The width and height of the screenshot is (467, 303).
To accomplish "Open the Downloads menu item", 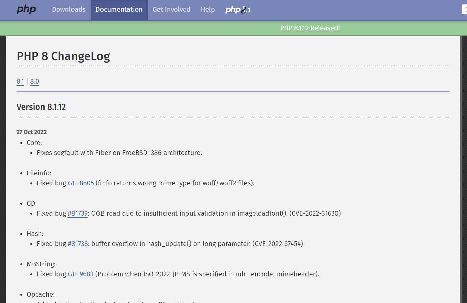I will click(x=68, y=9).
